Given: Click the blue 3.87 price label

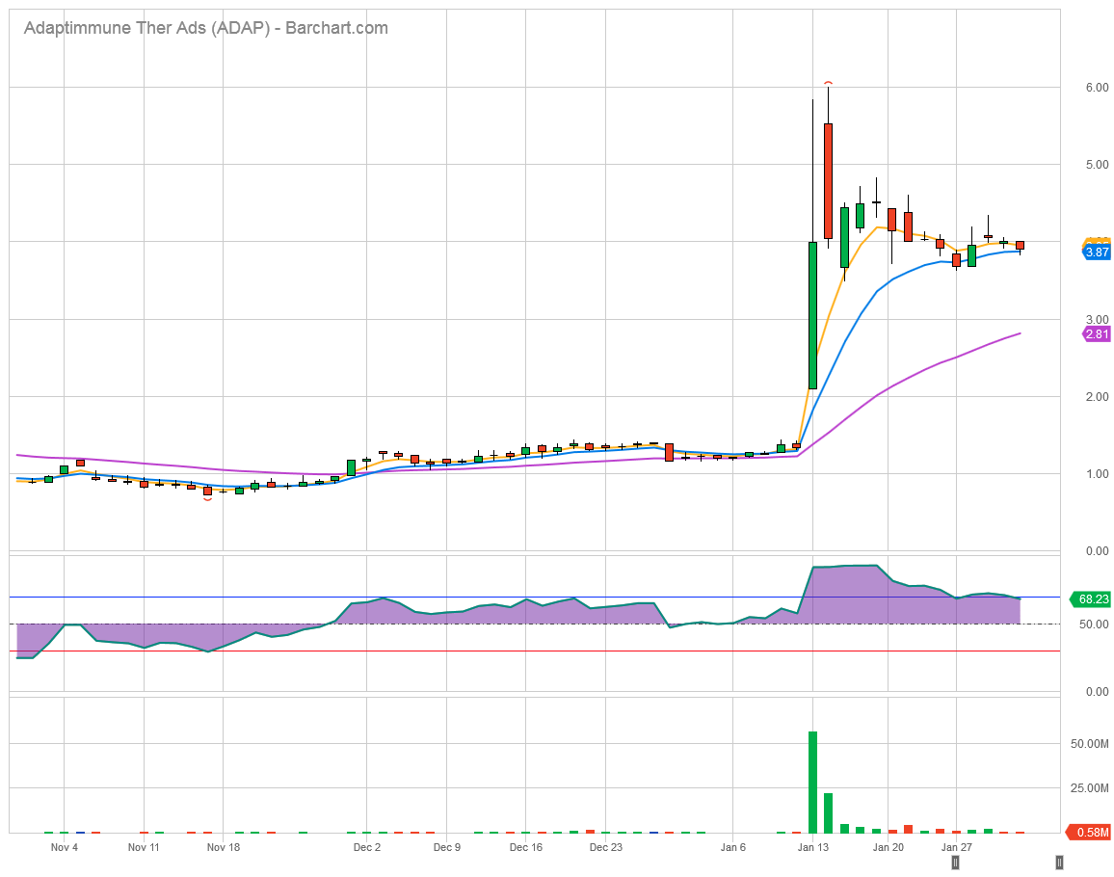Looking at the screenshot, I should 1097,252.
